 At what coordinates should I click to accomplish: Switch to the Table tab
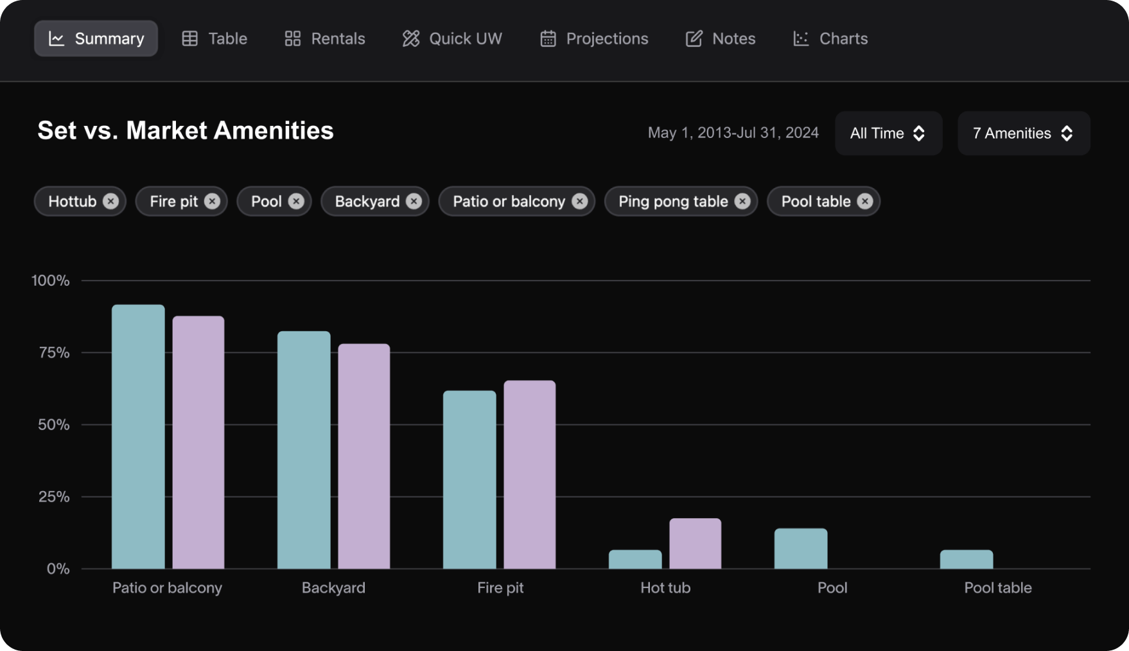click(214, 39)
